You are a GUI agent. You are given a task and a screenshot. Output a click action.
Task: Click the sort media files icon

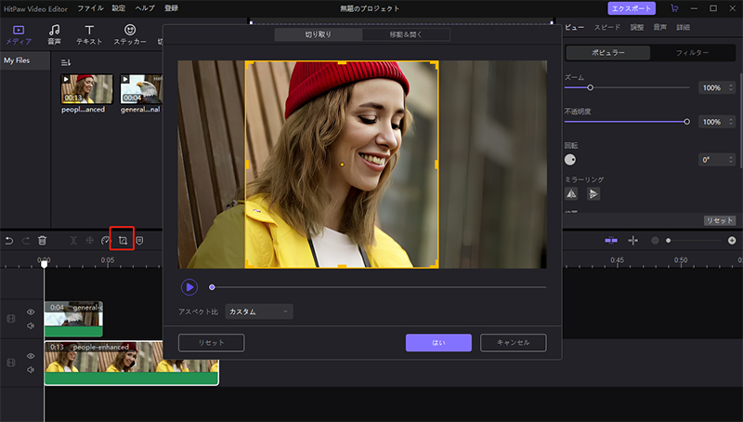66,62
